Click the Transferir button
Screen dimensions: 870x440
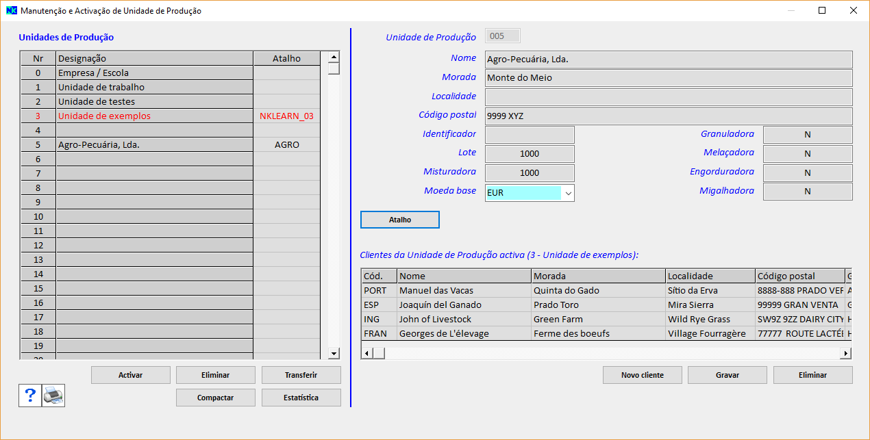(x=301, y=375)
